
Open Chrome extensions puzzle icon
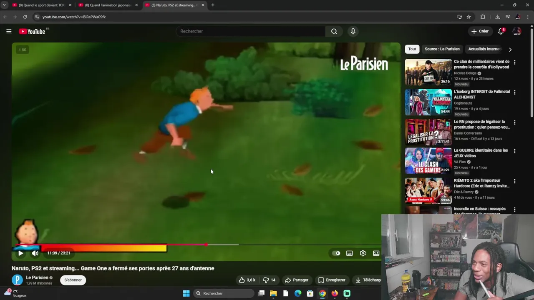tap(483, 17)
